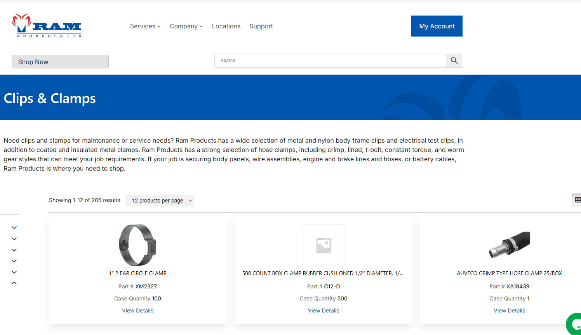
Task: Open the green chat bubble widget
Action: point(574,324)
